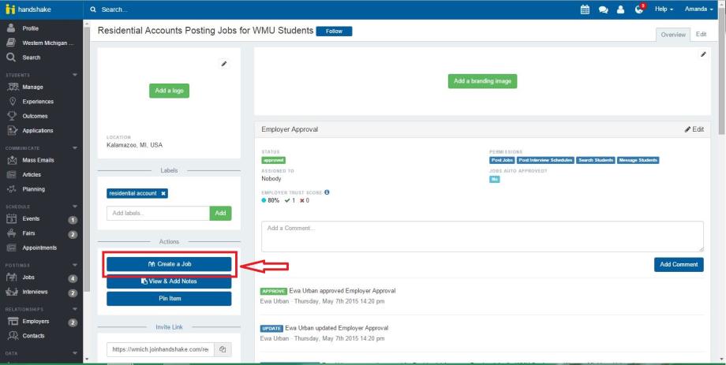Open the messages chat bubble icon
This screenshot has width=726, height=365.
click(603, 9)
